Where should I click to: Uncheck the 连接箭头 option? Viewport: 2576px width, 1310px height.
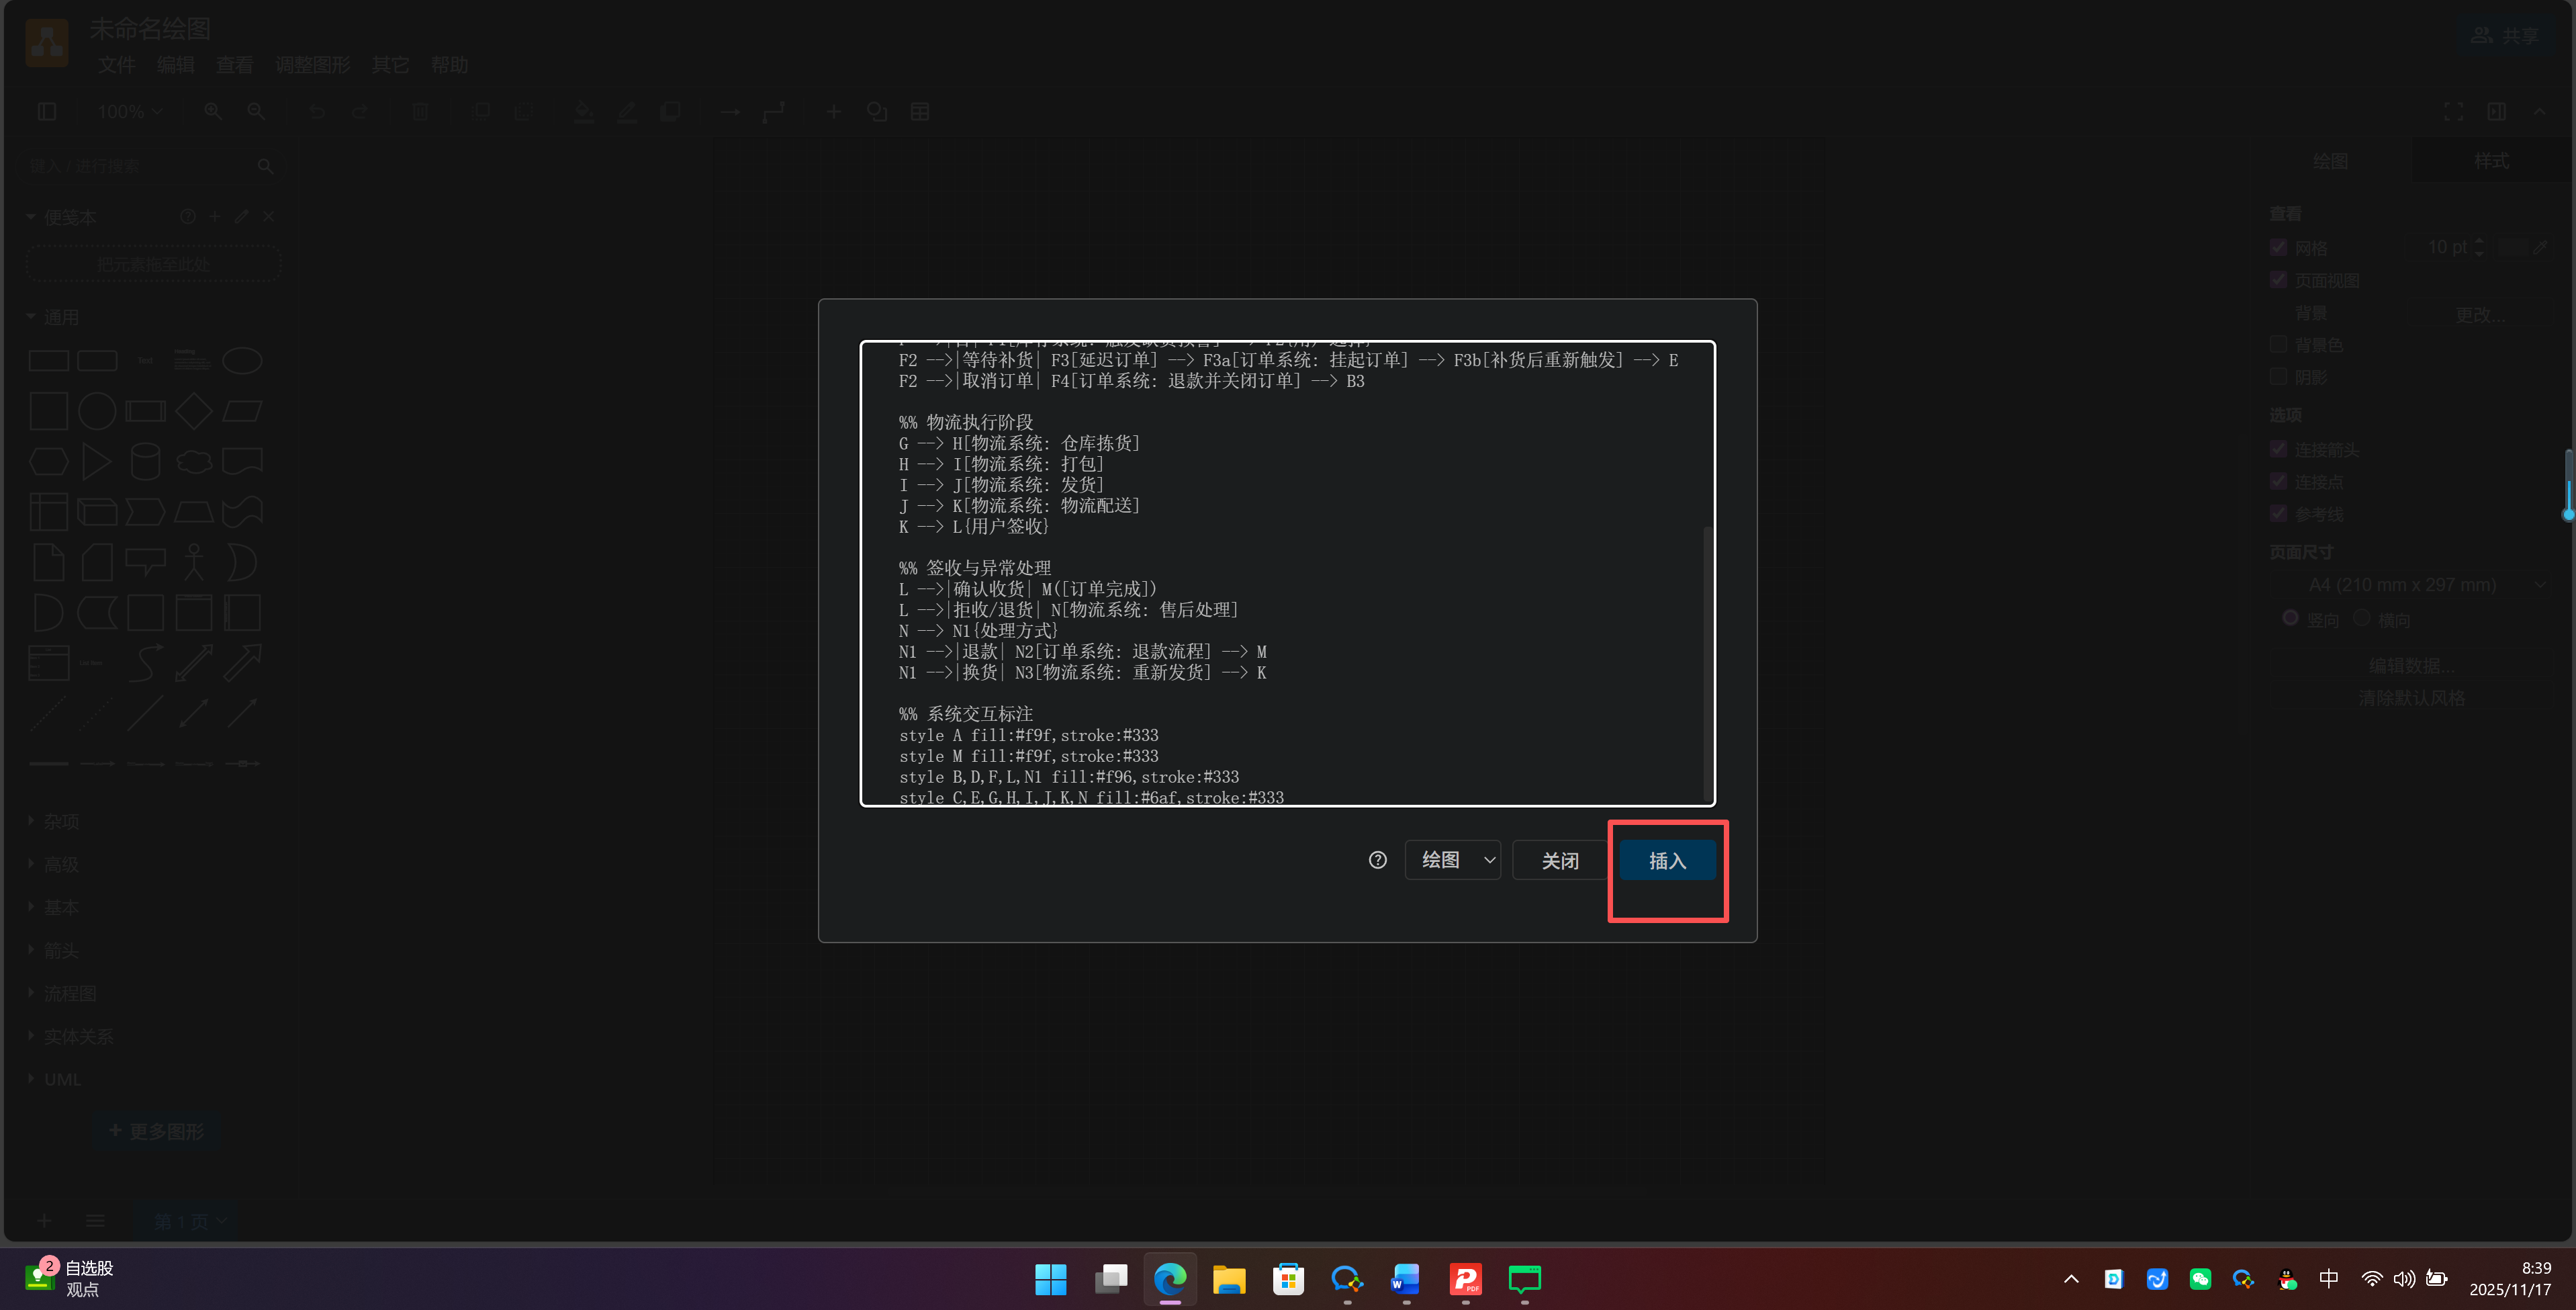[2279, 449]
